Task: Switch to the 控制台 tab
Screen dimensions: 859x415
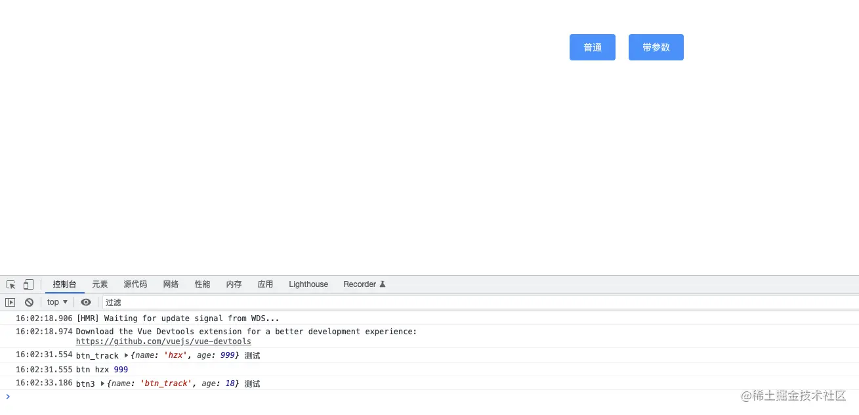Action: [x=65, y=284]
